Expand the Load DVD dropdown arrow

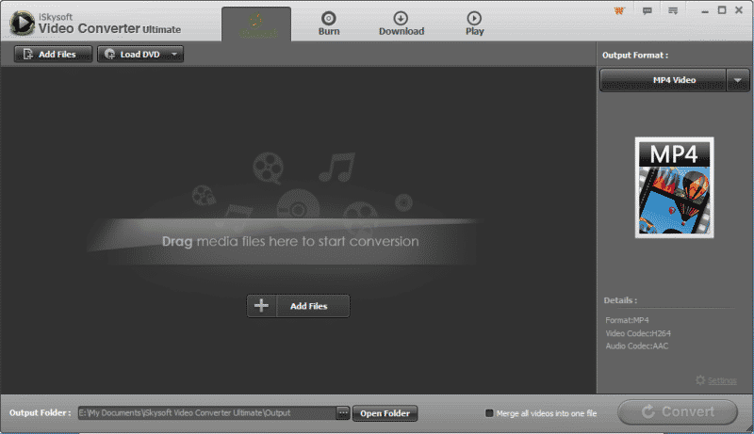tap(174, 55)
